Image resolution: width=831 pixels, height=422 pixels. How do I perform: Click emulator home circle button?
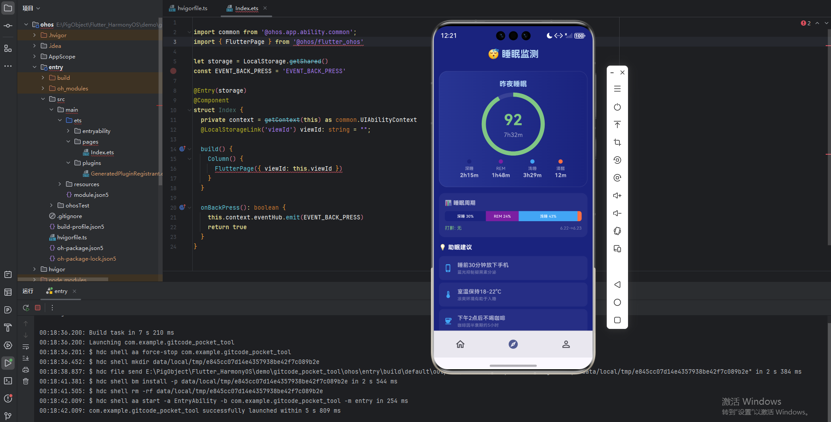(x=617, y=302)
